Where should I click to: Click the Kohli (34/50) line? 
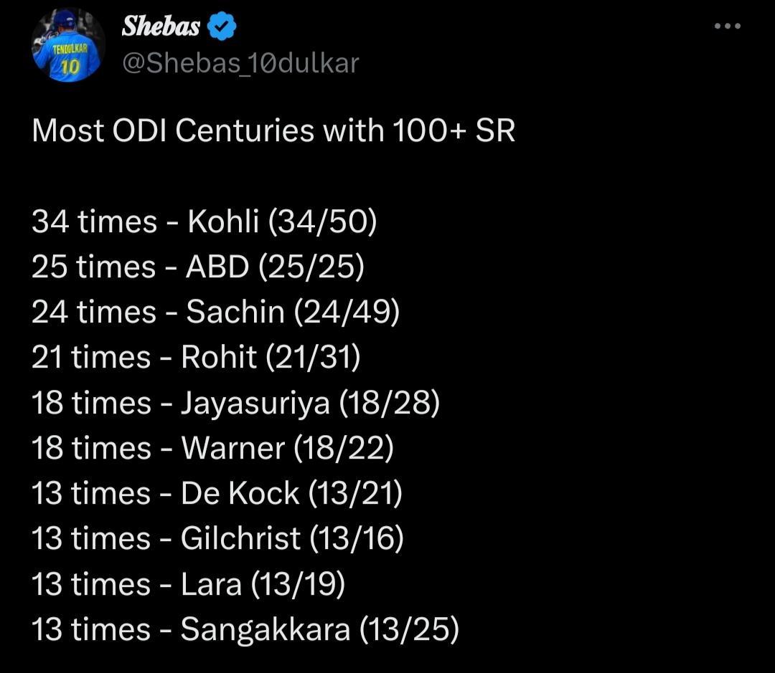tap(204, 221)
